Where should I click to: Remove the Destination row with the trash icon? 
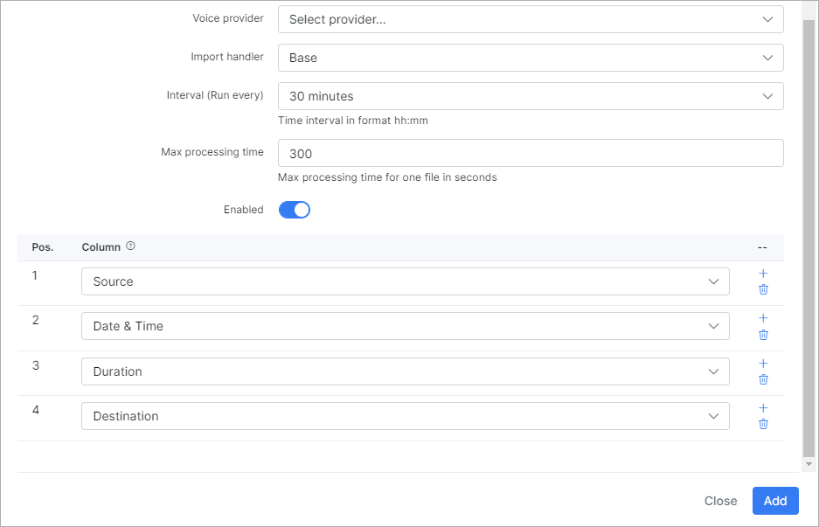tap(762, 424)
